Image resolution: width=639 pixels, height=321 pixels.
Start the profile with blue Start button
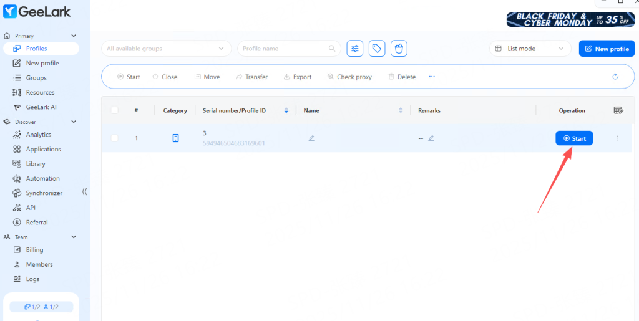(x=574, y=138)
